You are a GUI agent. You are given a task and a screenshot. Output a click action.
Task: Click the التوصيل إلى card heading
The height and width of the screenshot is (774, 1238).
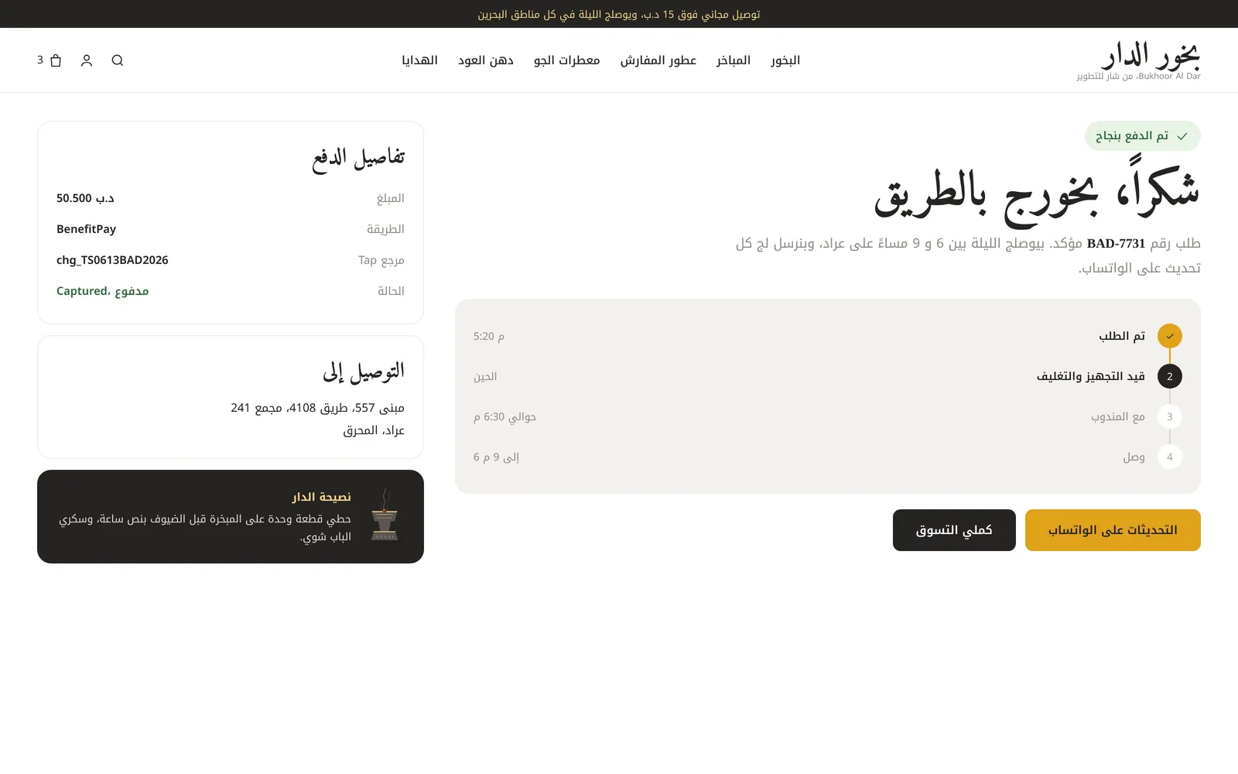pyautogui.click(x=364, y=372)
